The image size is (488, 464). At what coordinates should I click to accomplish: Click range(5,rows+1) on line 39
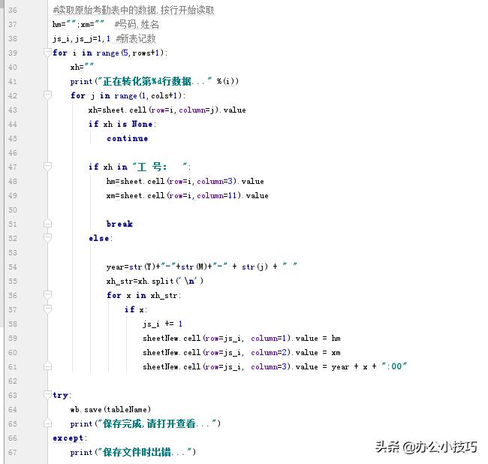[x=130, y=53]
